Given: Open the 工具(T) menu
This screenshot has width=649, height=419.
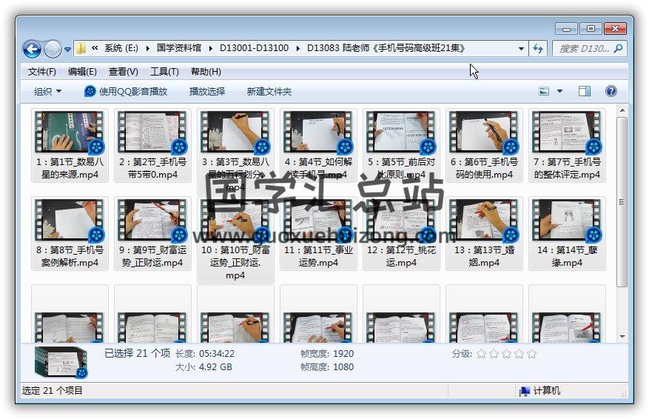Looking at the screenshot, I should [x=164, y=72].
